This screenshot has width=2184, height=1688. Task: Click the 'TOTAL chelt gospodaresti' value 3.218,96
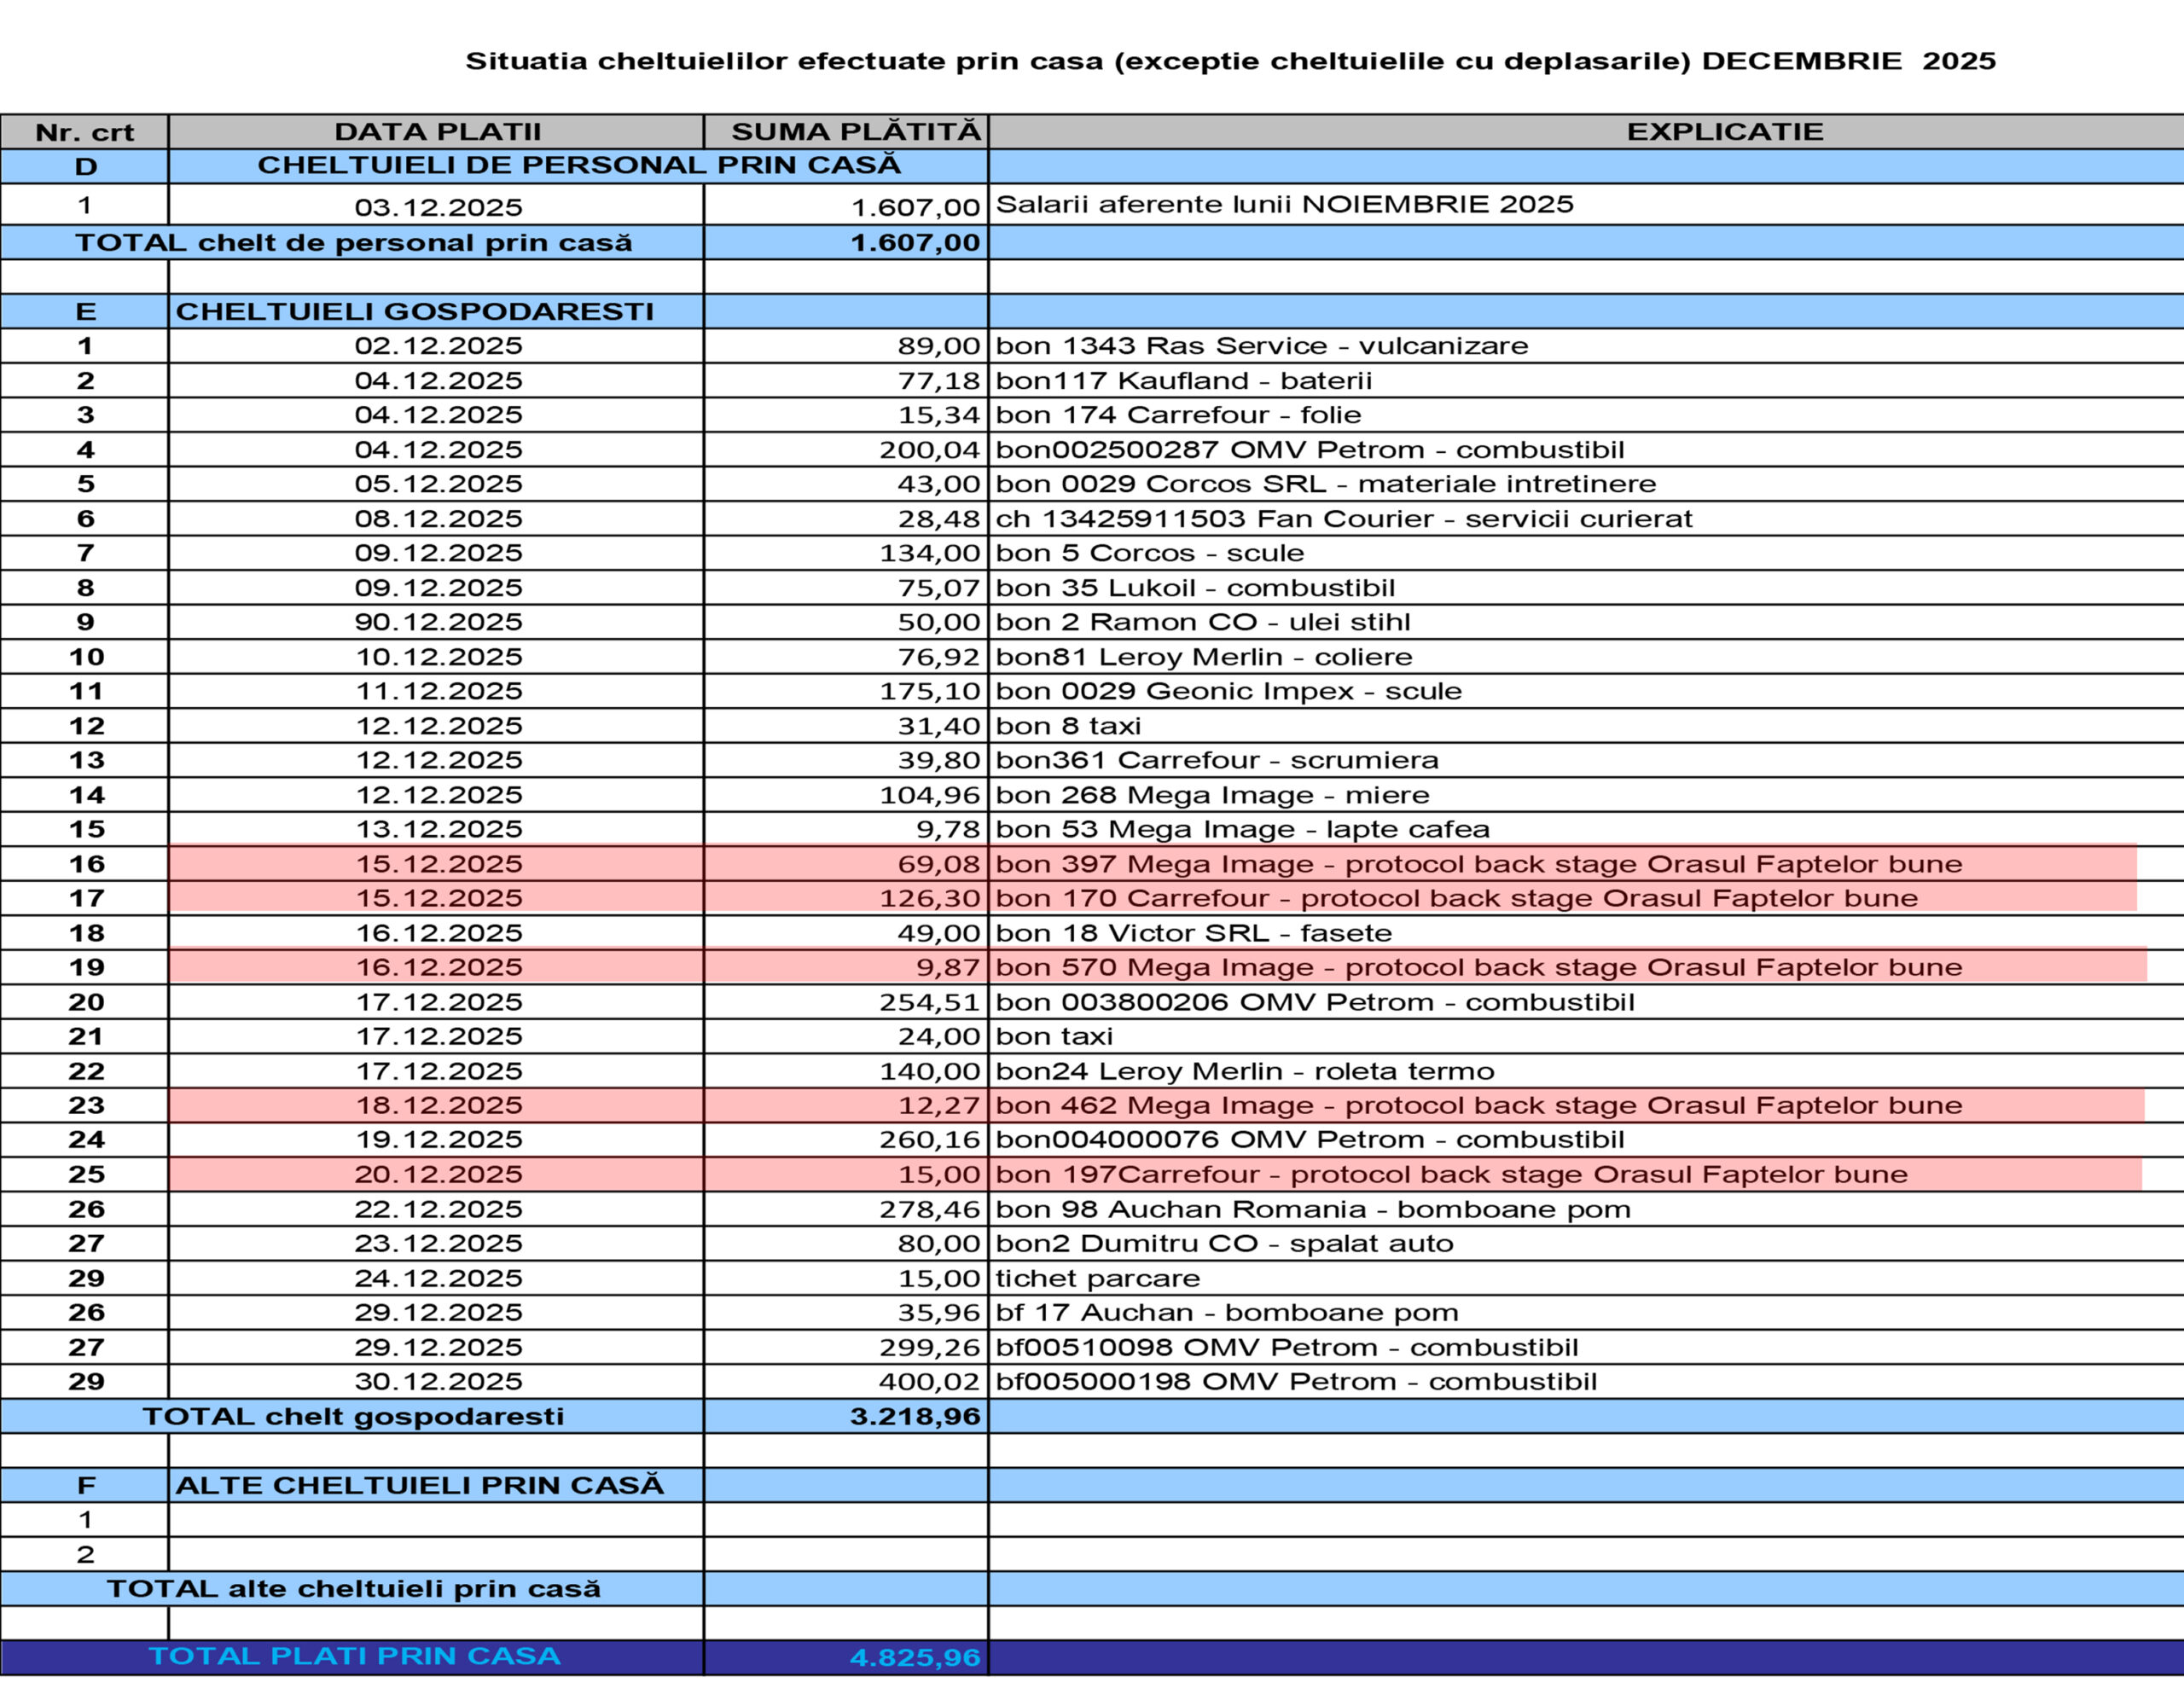point(914,1416)
